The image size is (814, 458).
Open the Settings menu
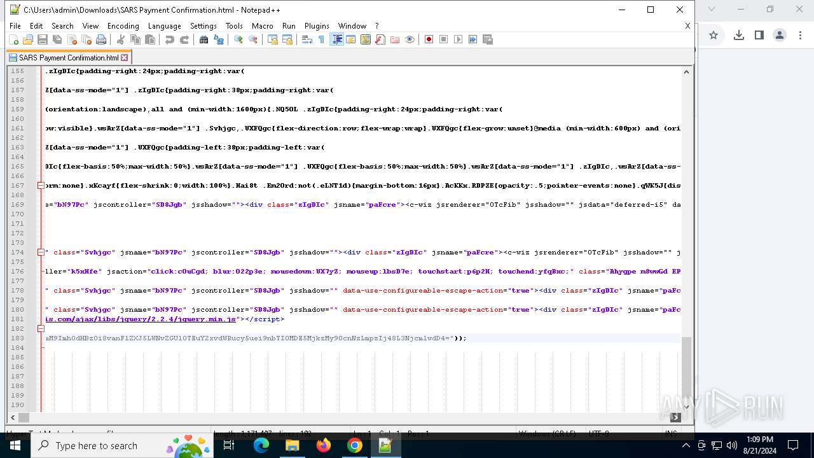pos(203,26)
